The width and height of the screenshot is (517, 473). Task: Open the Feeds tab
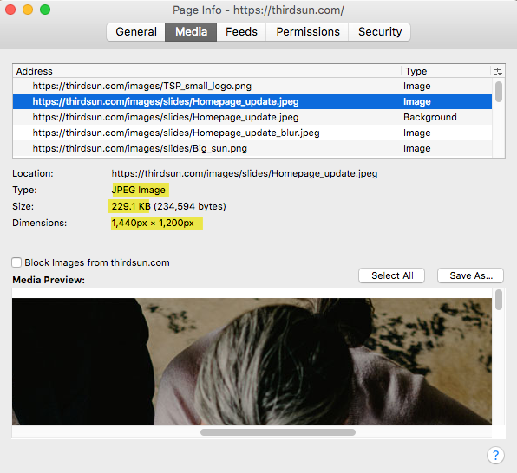(x=241, y=32)
